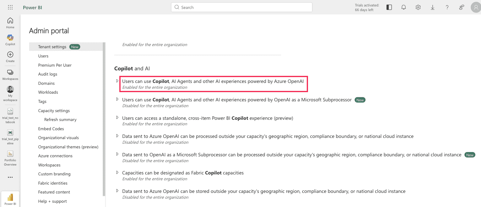Open the app launcher waffle icon
Viewport: 481px width, 207px height.
(10, 7)
